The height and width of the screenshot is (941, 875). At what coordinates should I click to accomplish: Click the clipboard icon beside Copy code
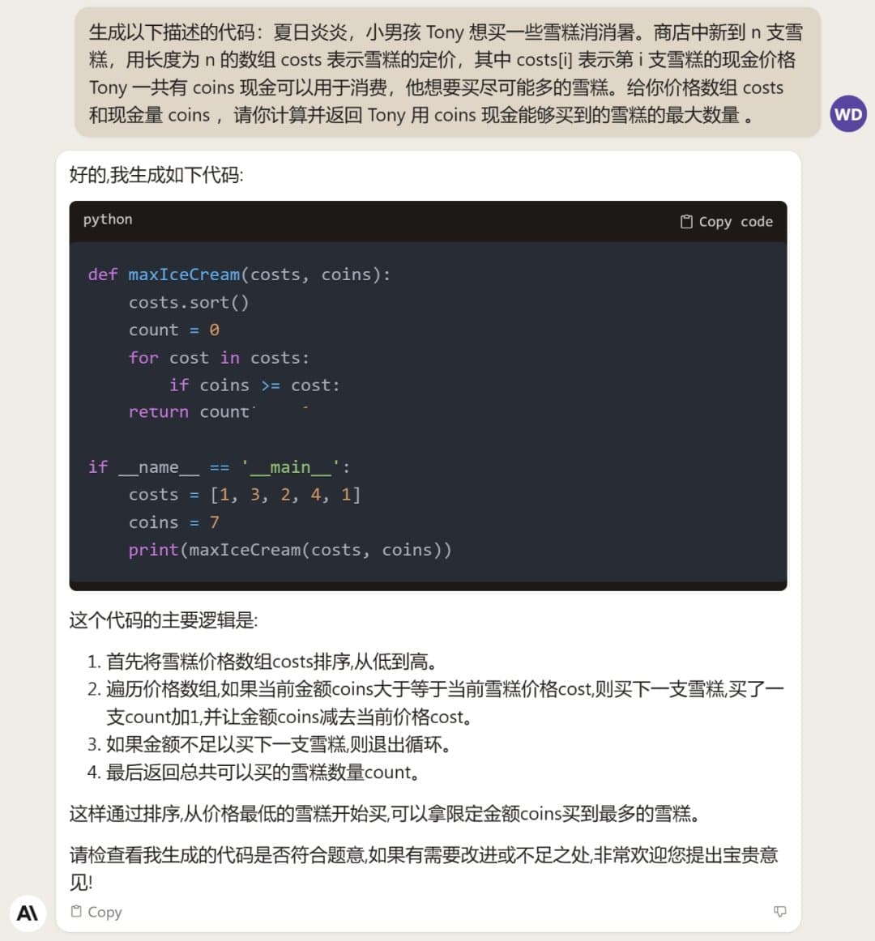(686, 221)
